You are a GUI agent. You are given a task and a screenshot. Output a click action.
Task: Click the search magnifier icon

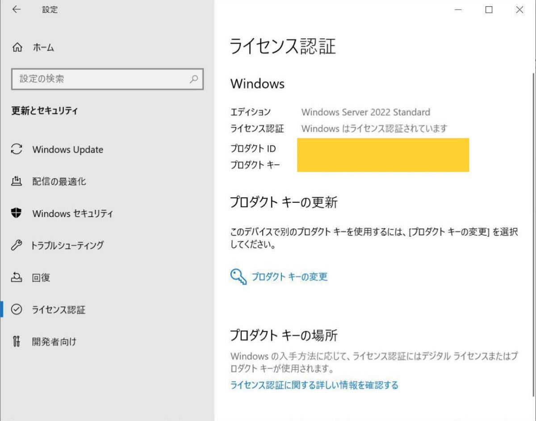tap(194, 79)
